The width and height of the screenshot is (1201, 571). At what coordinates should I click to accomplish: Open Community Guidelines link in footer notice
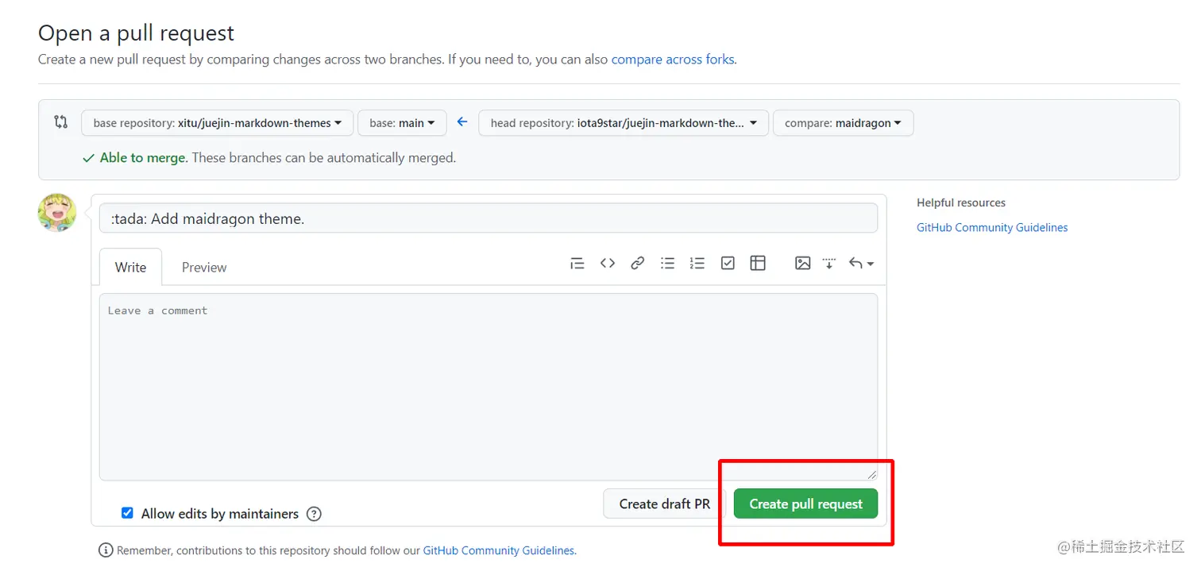pos(499,550)
